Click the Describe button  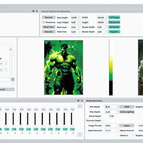49,32
